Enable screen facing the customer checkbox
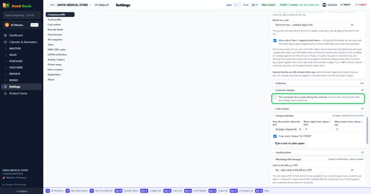Screen dimensions: 371x194 (x=275, y=97)
